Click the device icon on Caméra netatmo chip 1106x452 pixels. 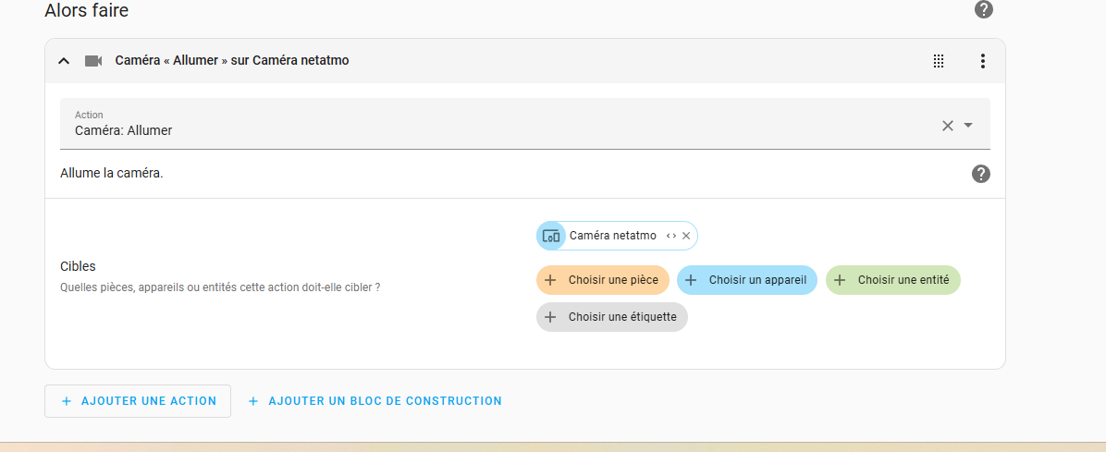pos(551,236)
